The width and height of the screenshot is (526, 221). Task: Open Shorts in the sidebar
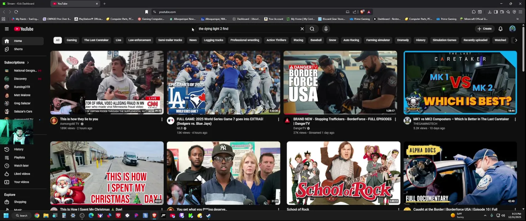[22, 49]
